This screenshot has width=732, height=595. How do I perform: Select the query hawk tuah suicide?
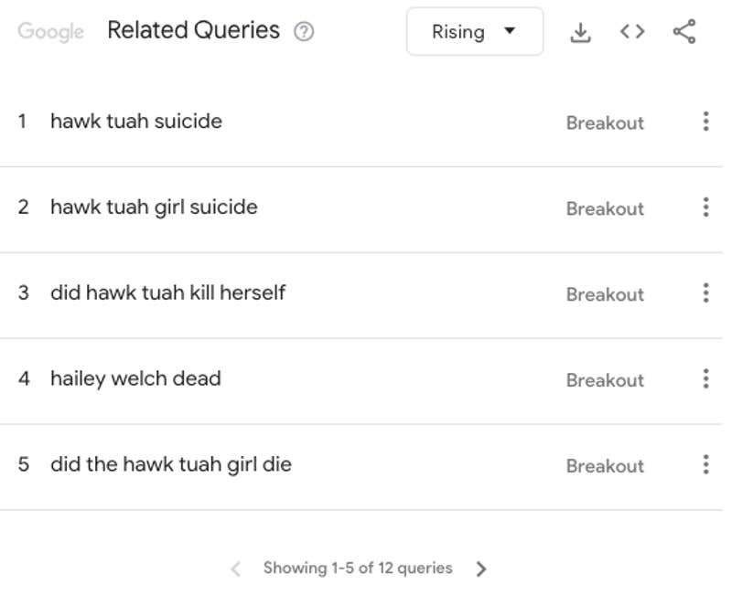tap(135, 121)
